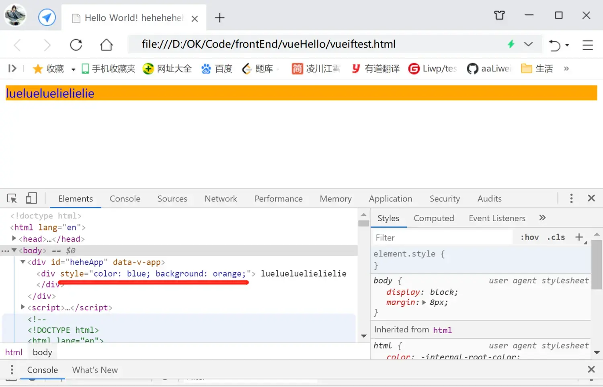Viewport: 603px width, 387px height.
Task: Reload the page with the refresh icon
Action: point(76,45)
